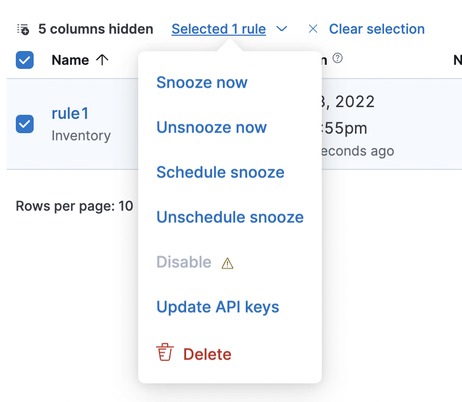
Task: Uncheck the checkbox for rule1
Action: click(24, 124)
